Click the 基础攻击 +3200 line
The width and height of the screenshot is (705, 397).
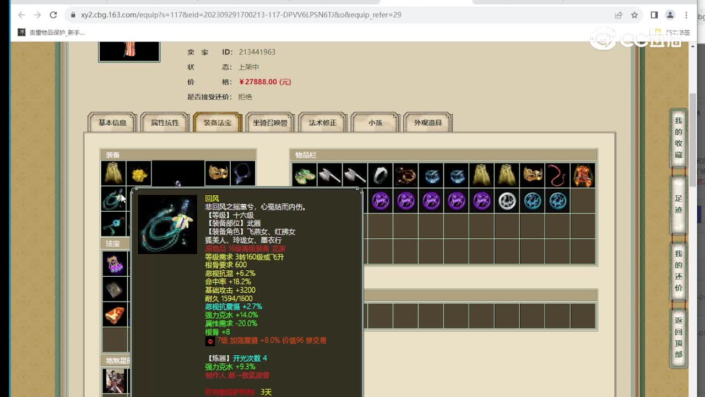[x=230, y=290]
